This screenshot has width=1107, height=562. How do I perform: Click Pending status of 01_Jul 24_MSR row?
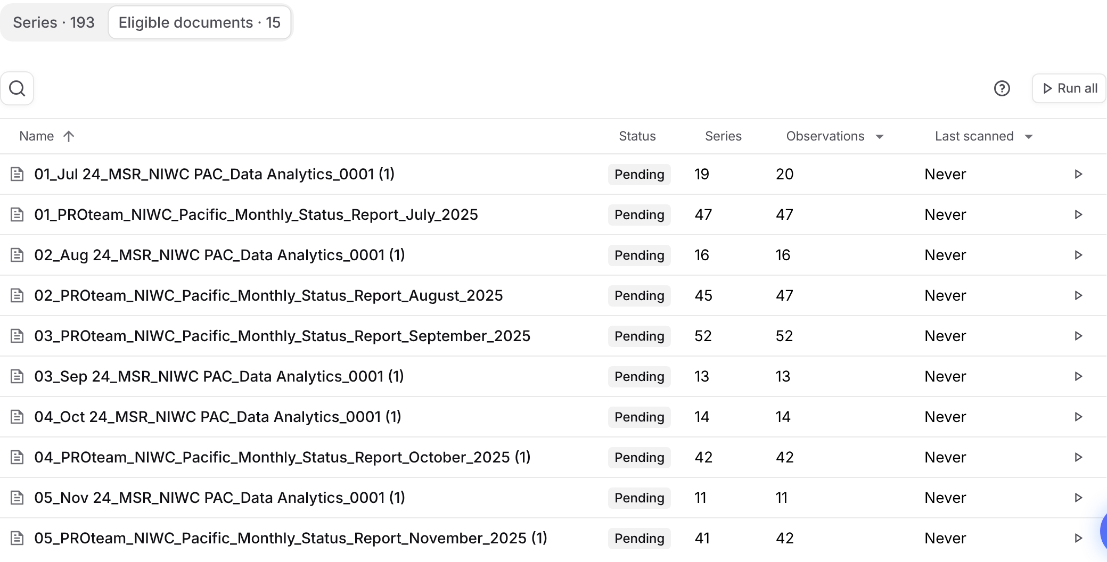pyautogui.click(x=639, y=174)
